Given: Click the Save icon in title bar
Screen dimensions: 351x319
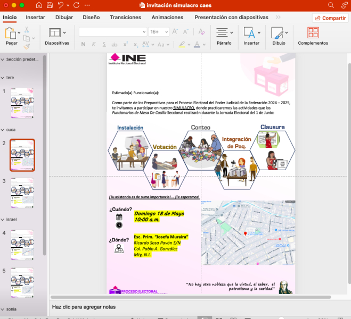Looking at the screenshot, I should (50, 5).
